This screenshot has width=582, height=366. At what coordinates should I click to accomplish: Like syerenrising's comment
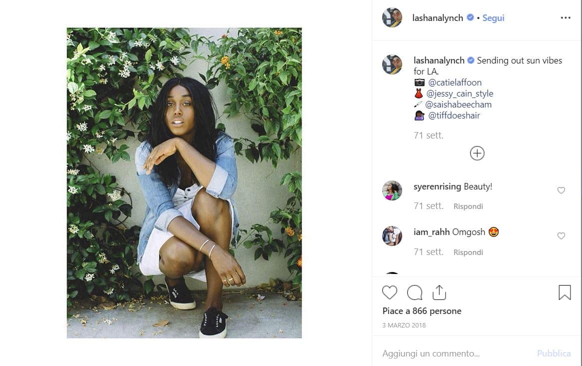click(561, 190)
